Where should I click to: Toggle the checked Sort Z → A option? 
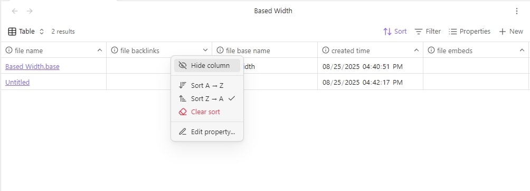tap(207, 99)
